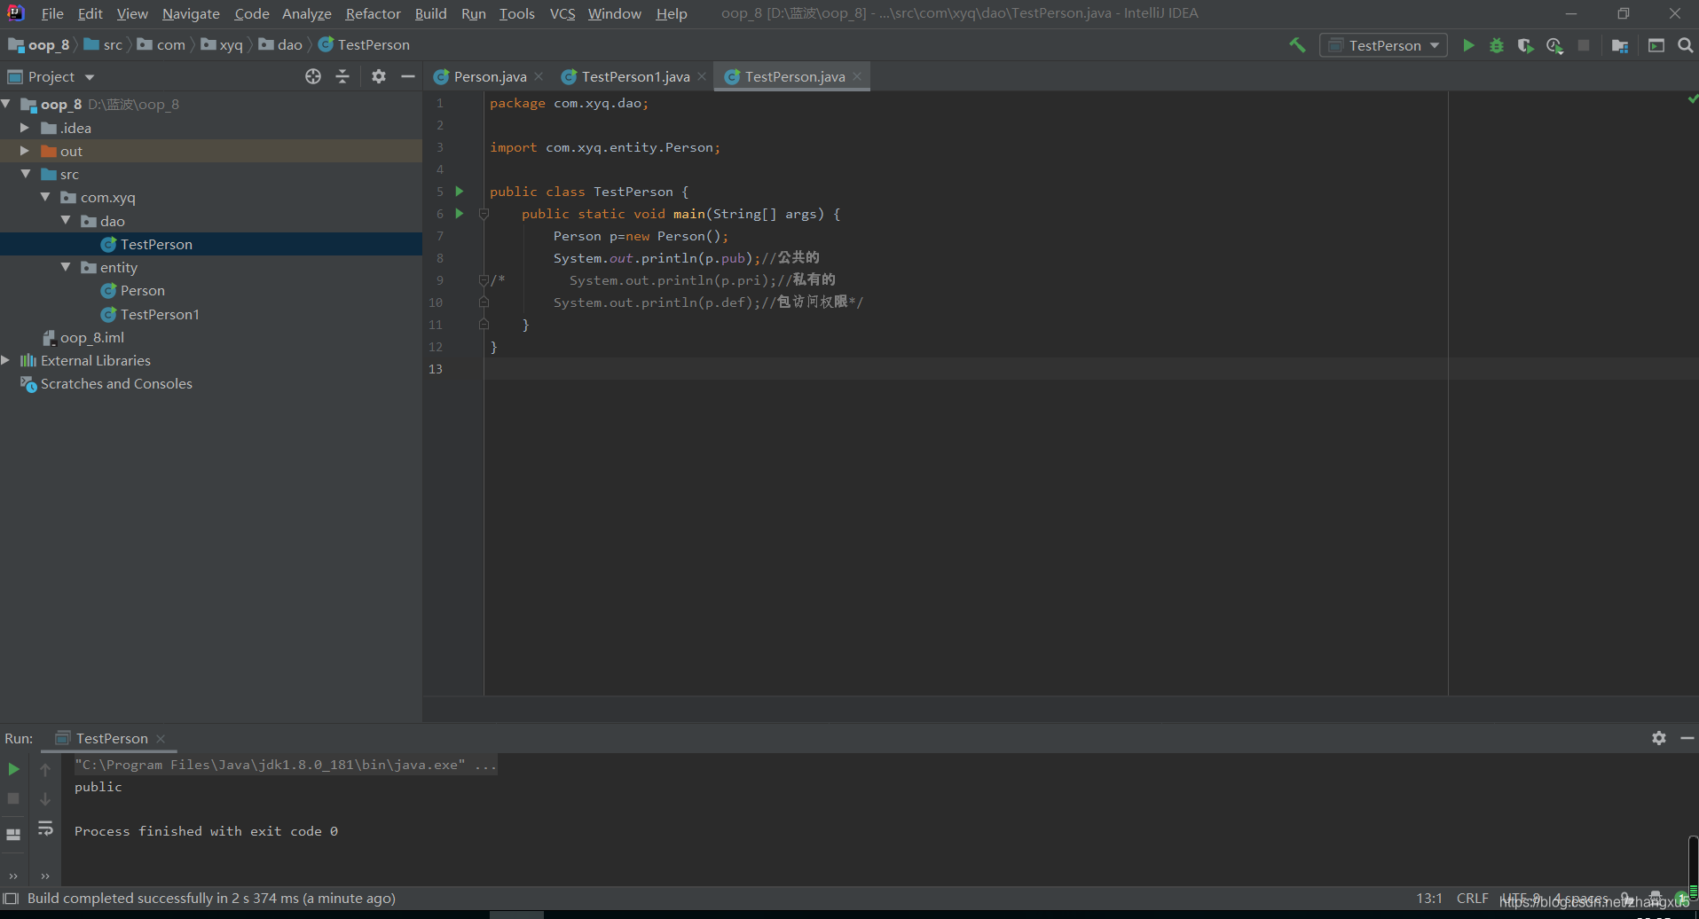This screenshot has width=1699, height=919.
Task: Click the stop button in main toolbar
Action: pos(1584,45)
